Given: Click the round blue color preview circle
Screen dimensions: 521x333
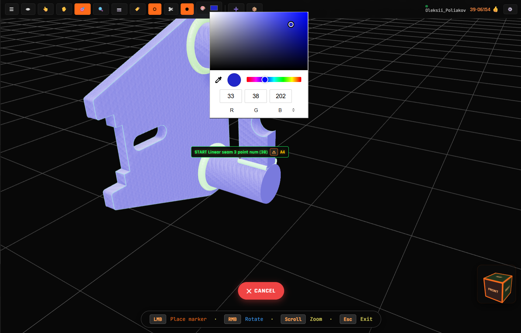Looking at the screenshot, I should tap(234, 80).
